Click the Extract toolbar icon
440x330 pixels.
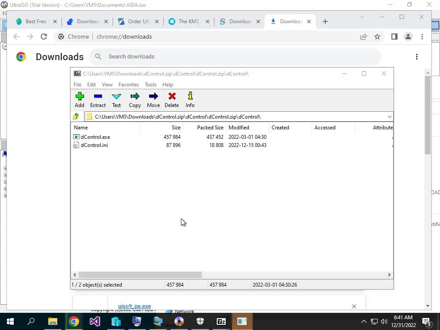98,100
